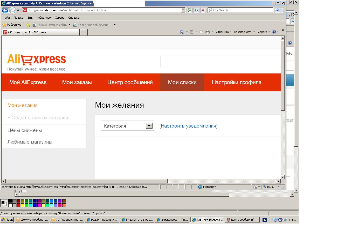Go to Мой AliExpress tab
The width and height of the screenshot is (358, 238).
click(x=28, y=82)
